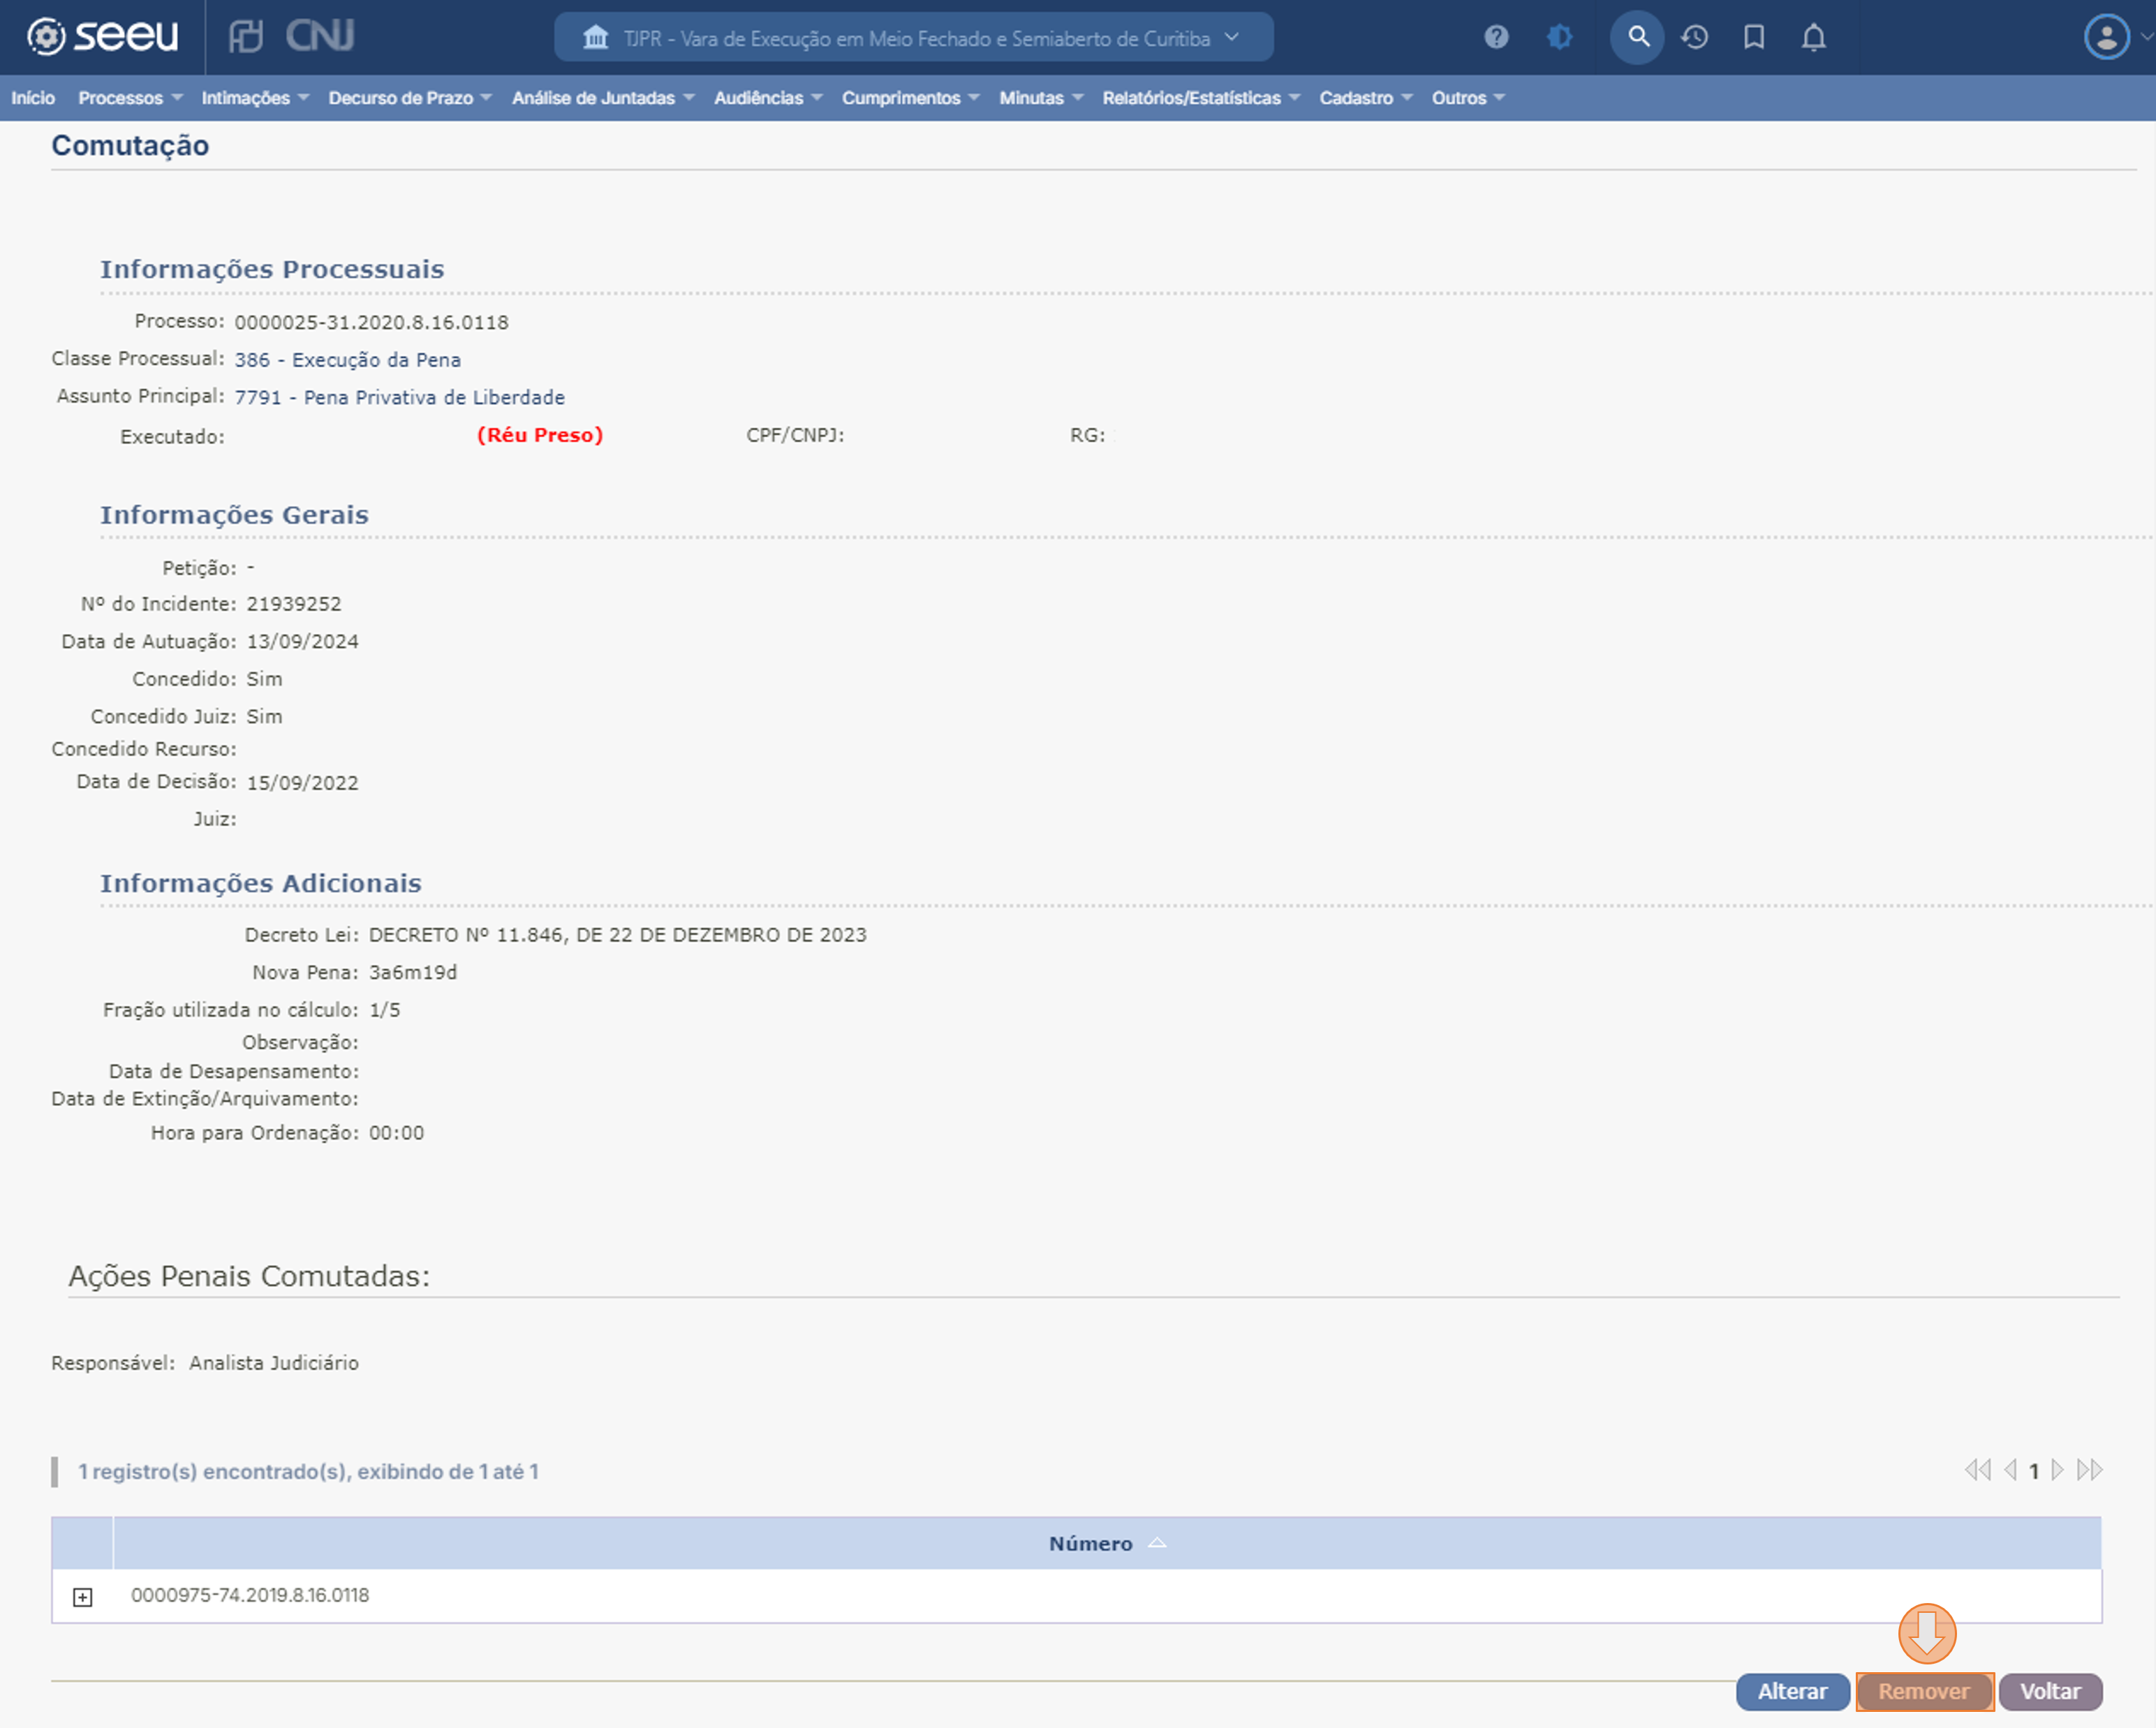
Task: Click the CNJ logo
Action: point(320,36)
